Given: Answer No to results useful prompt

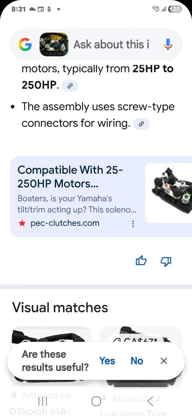Looking at the screenshot, I should coord(137,361).
